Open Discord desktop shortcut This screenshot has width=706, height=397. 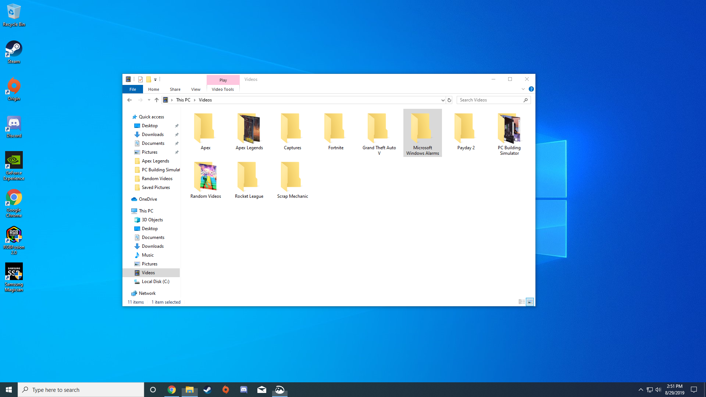pos(14,126)
